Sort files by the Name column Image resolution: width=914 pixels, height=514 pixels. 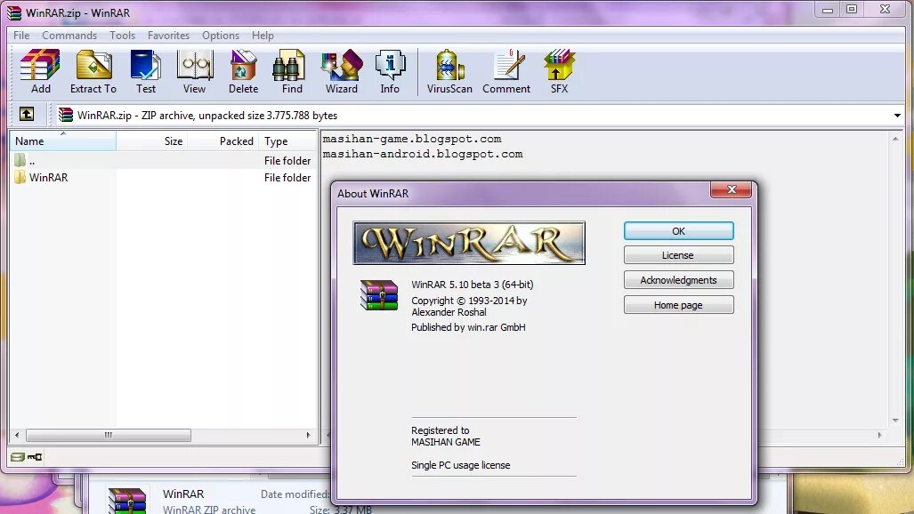(x=29, y=141)
